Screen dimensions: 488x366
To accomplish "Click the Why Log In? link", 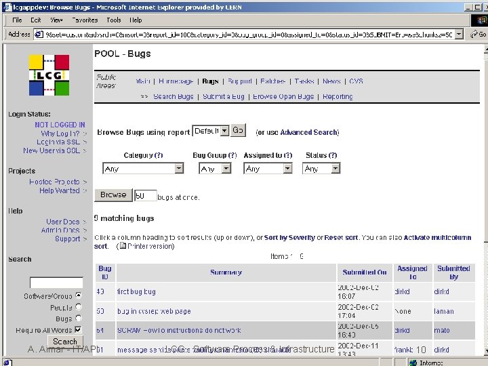I will 60,134.
